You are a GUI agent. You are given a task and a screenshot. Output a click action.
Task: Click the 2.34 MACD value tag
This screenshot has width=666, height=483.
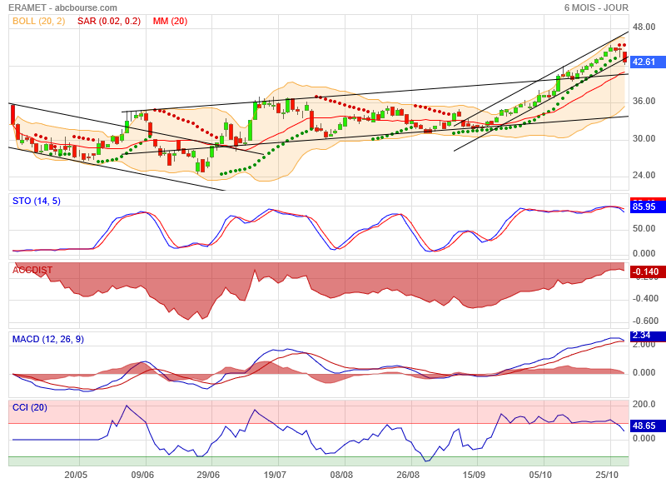[648, 336]
